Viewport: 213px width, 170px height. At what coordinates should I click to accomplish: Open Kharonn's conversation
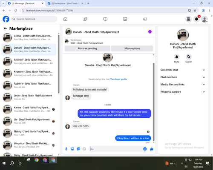tap(29, 74)
